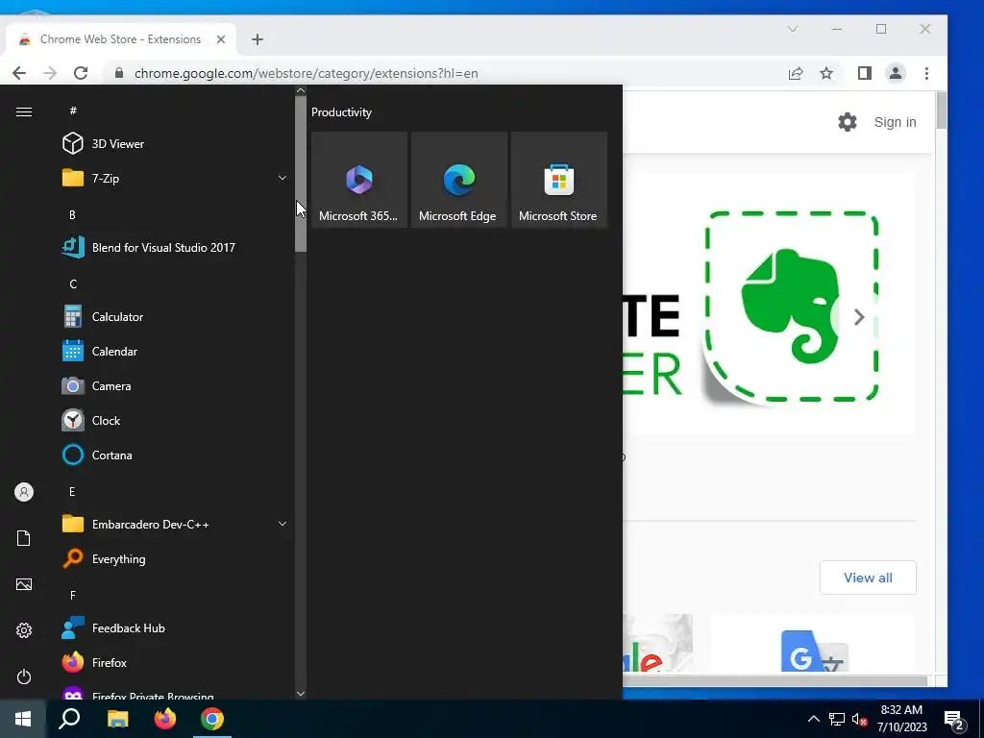
Task: Open the Evernote elephant banner image
Action: point(792,307)
